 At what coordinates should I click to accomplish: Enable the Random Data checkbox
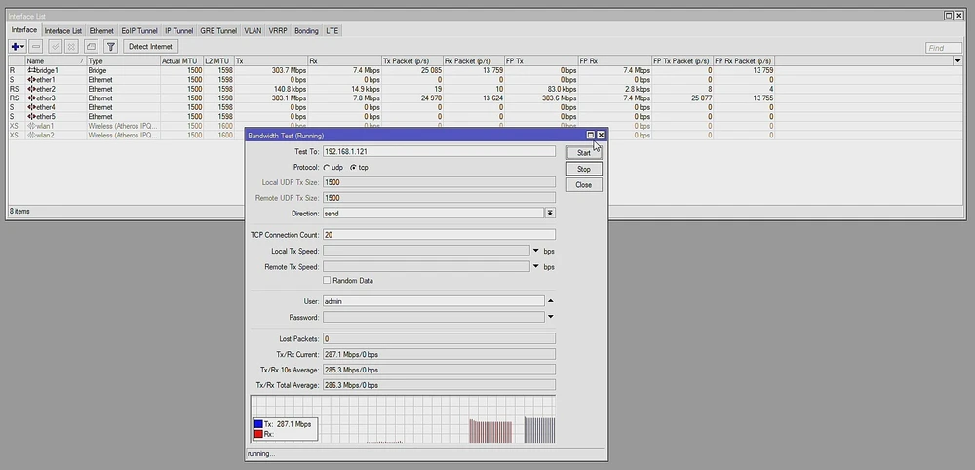click(x=327, y=281)
